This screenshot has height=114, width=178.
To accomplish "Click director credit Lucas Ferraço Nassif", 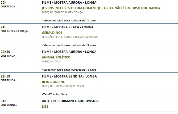I will pyautogui.click(x=63, y=86).
